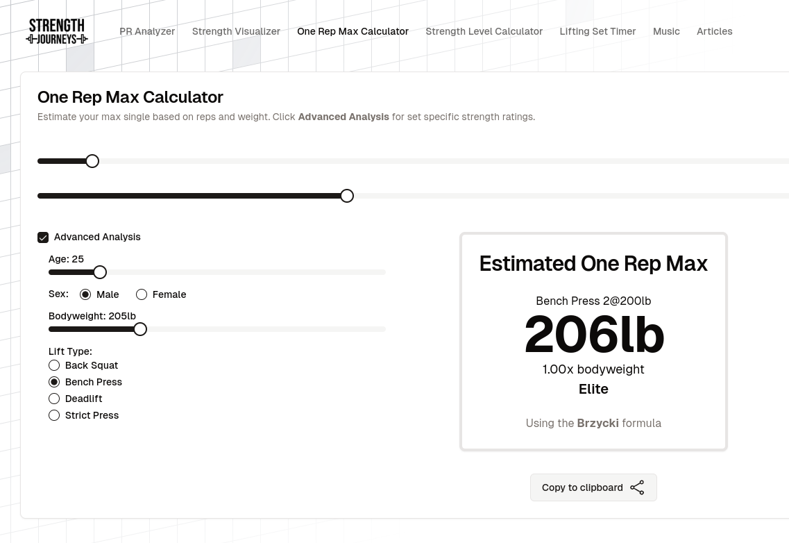
Task: Select the Female sex option
Action: (142, 294)
